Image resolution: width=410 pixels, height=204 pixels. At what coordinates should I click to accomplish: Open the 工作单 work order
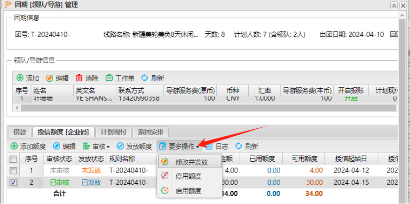click(109, 78)
